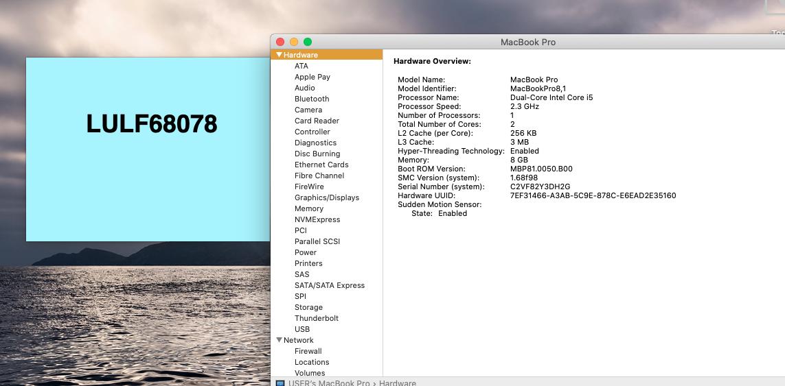
Task: Click the MacBookPro8,1 model identifier
Action: click(538, 89)
